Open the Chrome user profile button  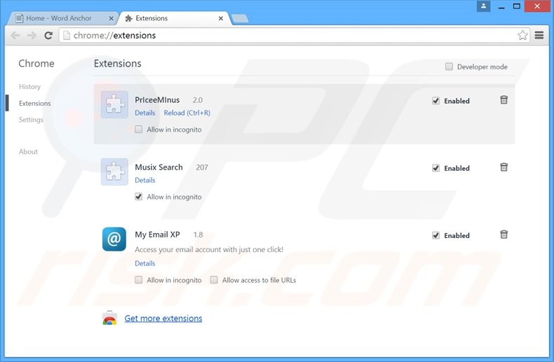tap(484, 6)
